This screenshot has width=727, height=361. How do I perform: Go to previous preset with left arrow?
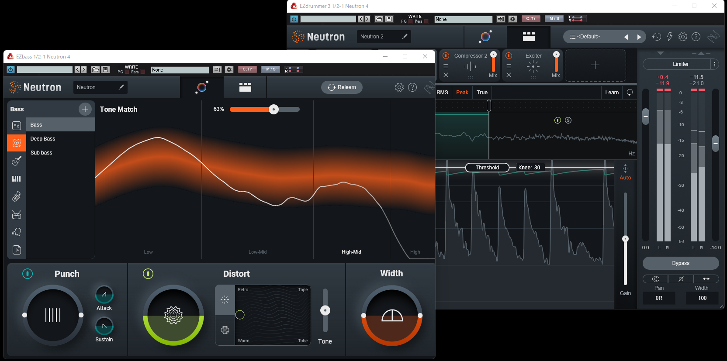[x=626, y=37]
